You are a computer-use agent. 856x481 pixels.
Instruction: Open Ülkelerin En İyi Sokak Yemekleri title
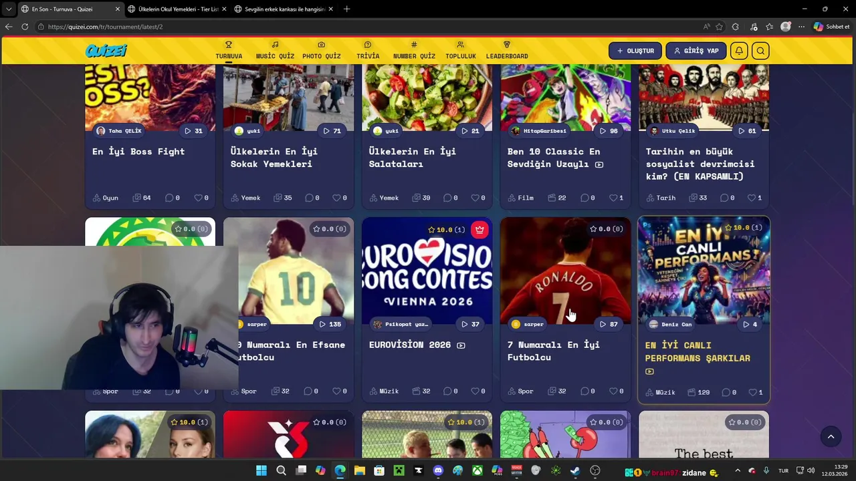(x=274, y=158)
